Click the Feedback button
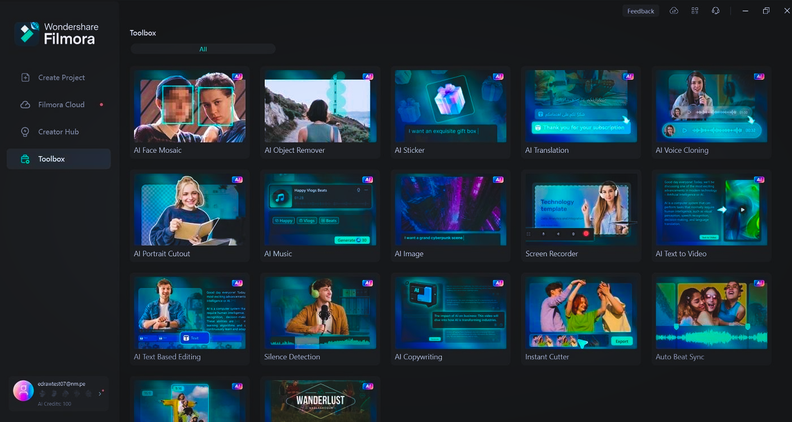The width and height of the screenshot is (792, 422). 640,11
